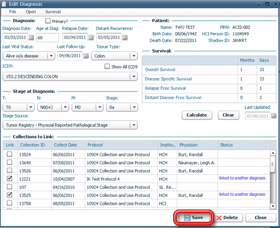Check Link box for collection 13640
The height and width of the screenshot is (228, 280).
10,162
